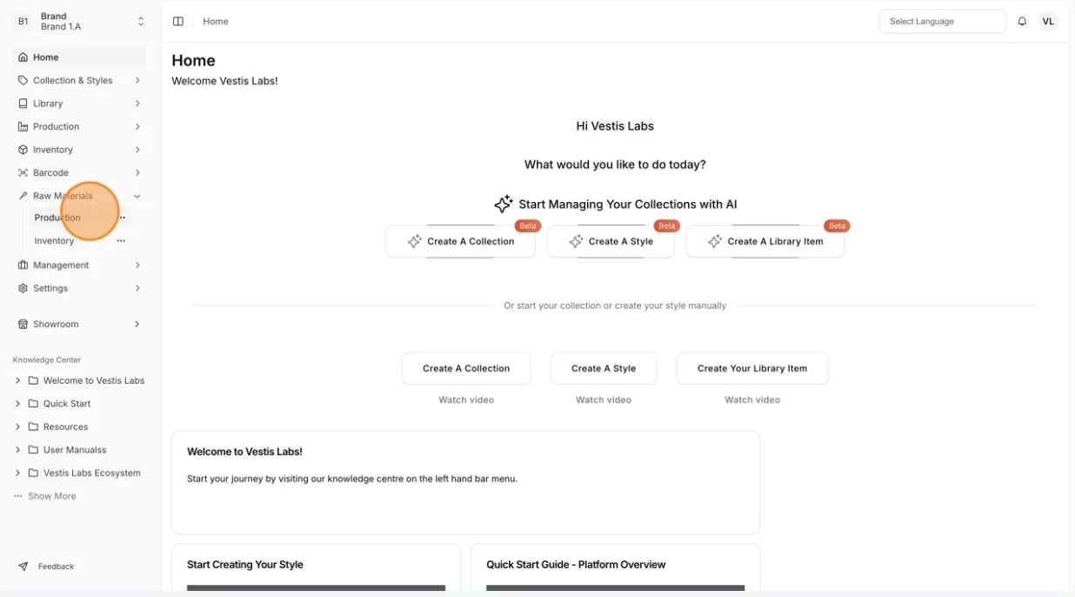The image size is (1075, 597).
Task: Select the Showroom sidebar item
Action: click(x=79, y=324)
